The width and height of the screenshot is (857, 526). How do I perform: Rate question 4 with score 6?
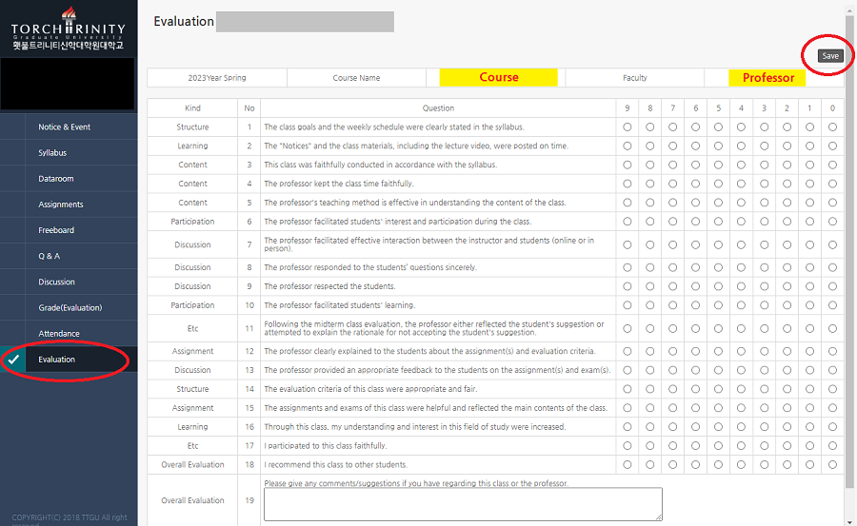[695, 184]
